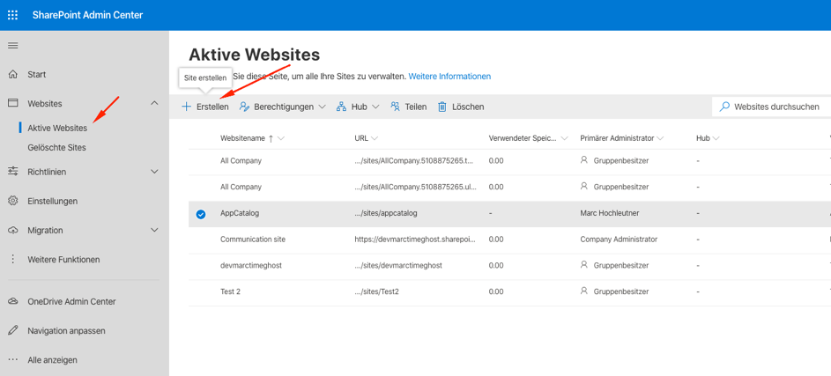Click the https://devmarctimeghost.sharepoi... URL cell
This screenshot has height=376, width=831.
coord(415,240)
